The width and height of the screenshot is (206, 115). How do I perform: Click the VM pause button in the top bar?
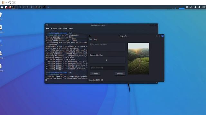click(3, 3)
